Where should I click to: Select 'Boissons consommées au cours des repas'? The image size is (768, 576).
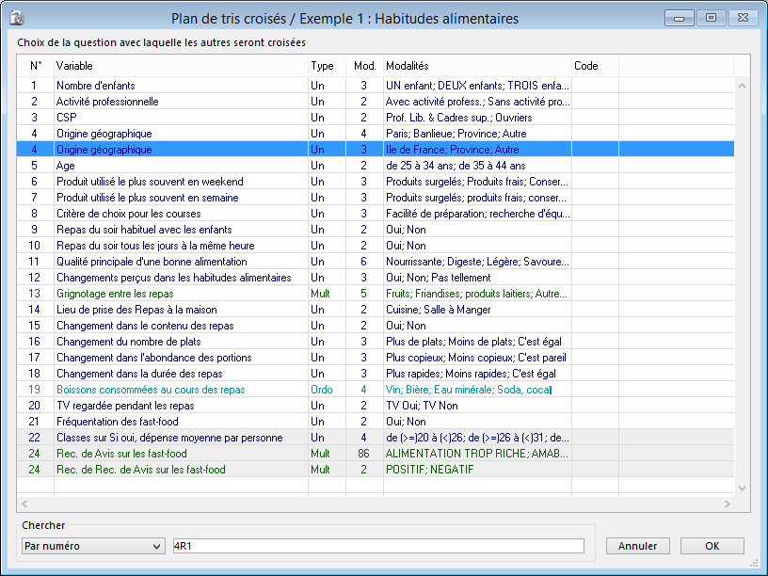[x=376, y=390]
